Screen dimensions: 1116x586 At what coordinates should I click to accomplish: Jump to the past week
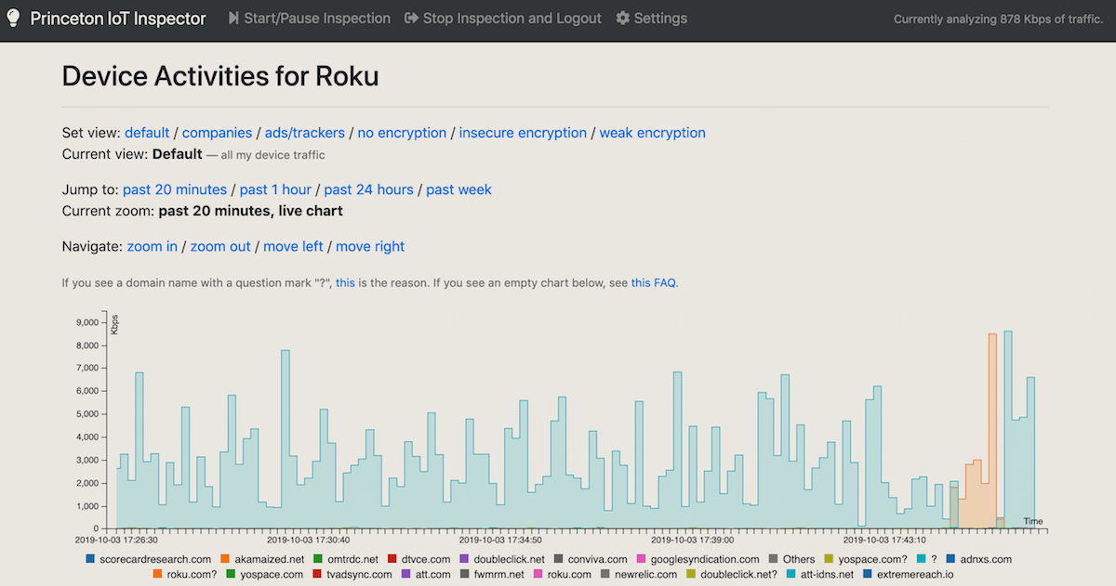458,189
